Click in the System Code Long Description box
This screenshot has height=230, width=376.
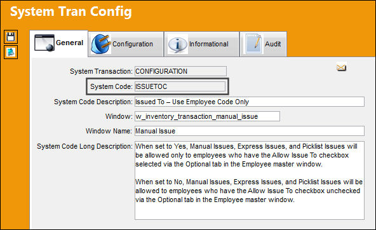click(x=250, y=180)
